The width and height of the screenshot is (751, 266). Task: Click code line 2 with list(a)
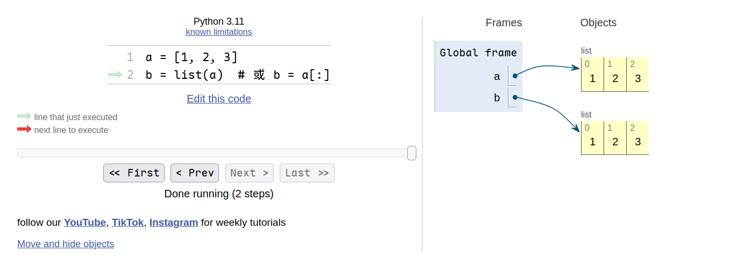point(237,75)
